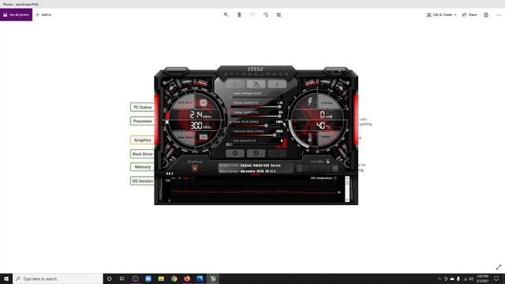Click the microphone tray icon
The width and height of the screenshot is (505, 284).
coord(458,278)
